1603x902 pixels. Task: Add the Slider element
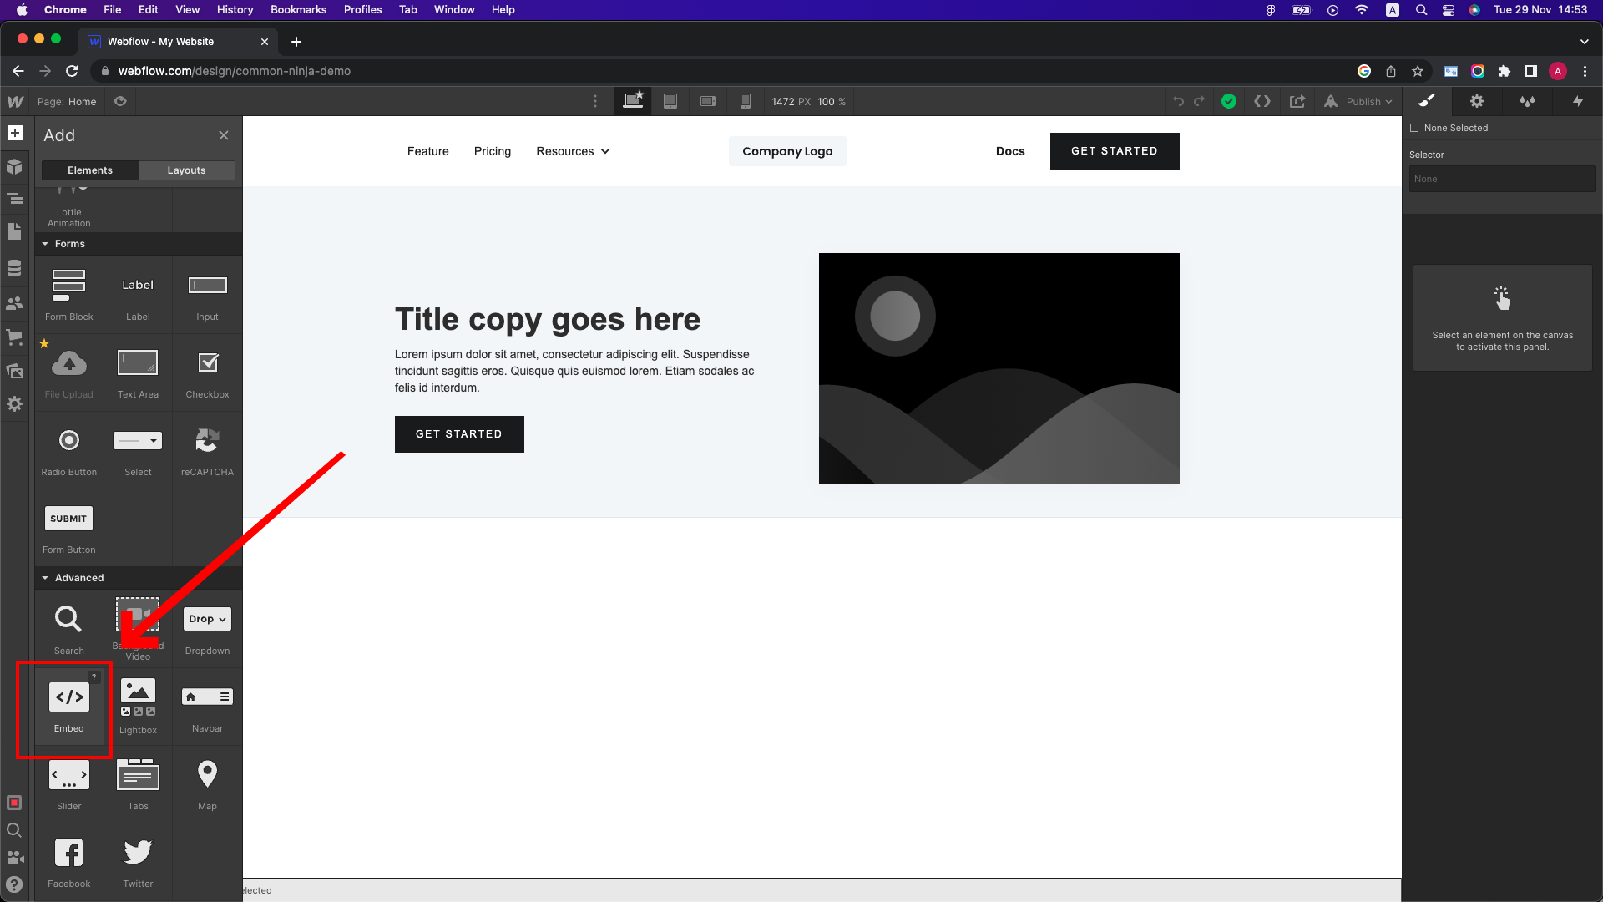(x=69, y=784)
